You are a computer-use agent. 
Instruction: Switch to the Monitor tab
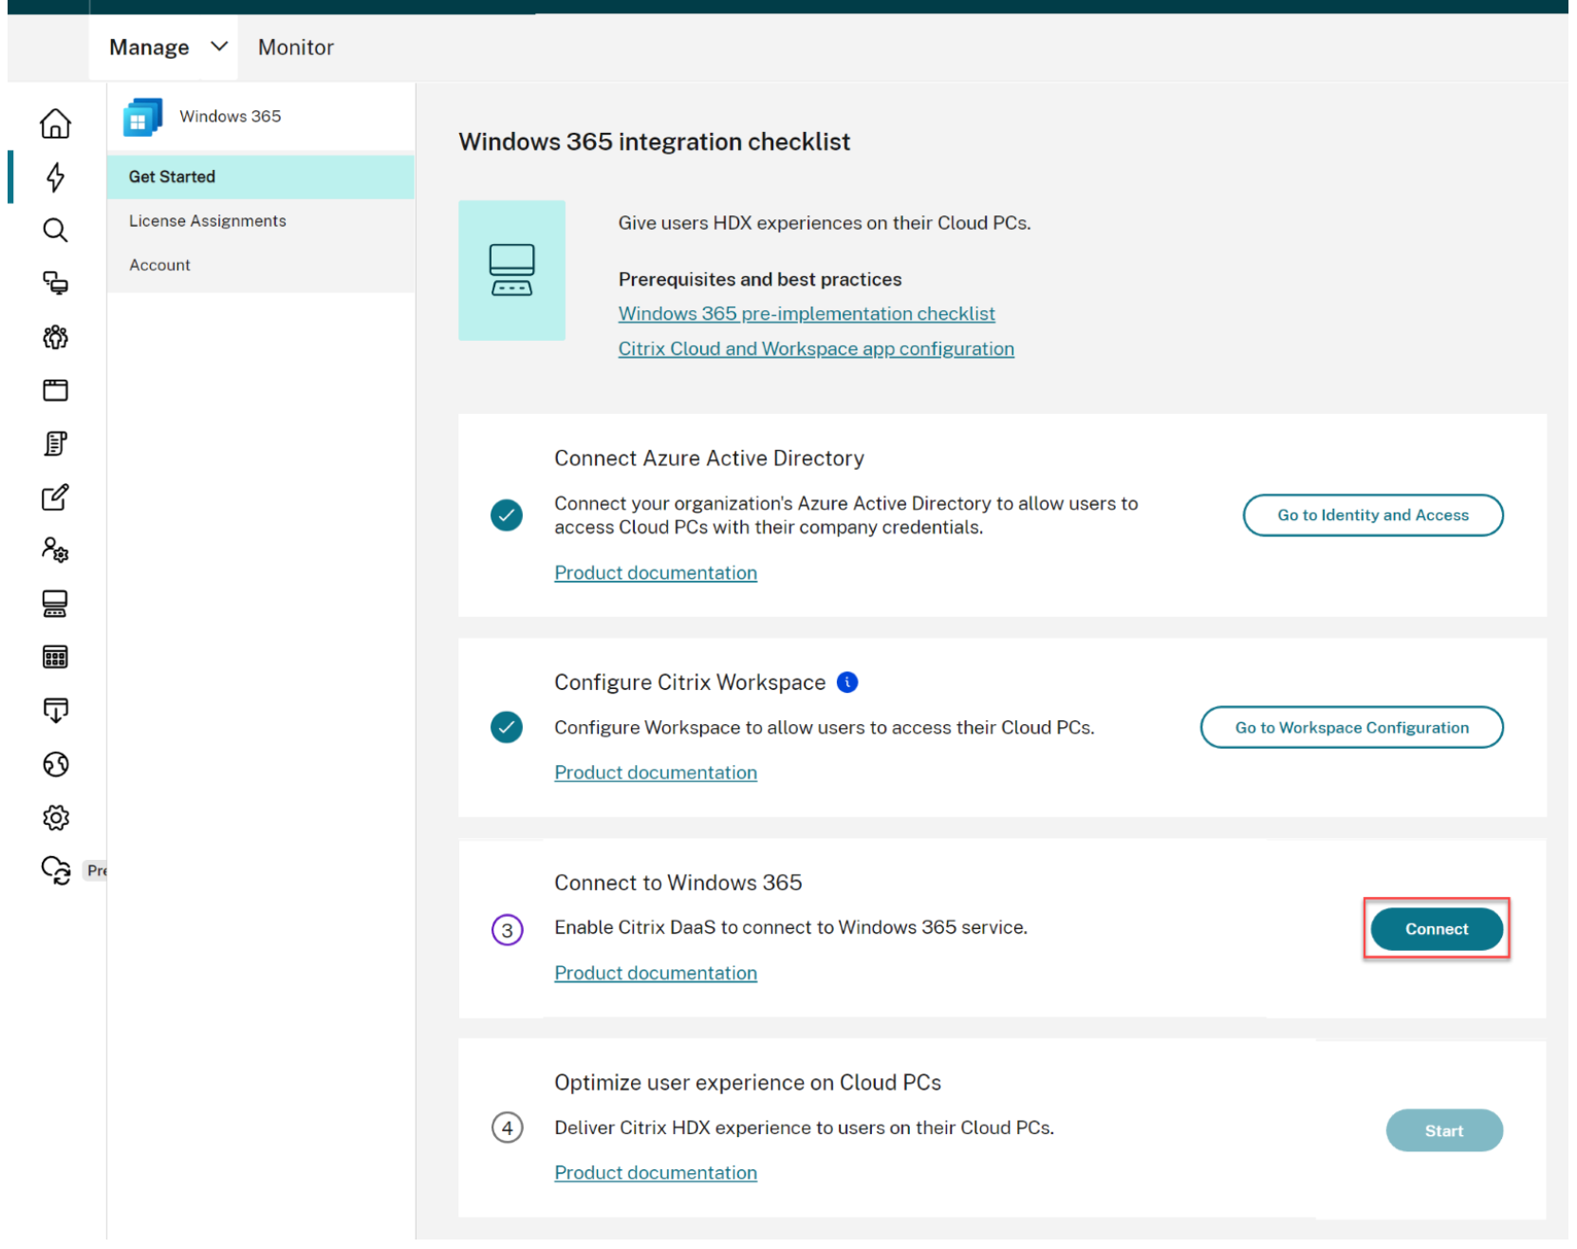click(x=297, y=47)
